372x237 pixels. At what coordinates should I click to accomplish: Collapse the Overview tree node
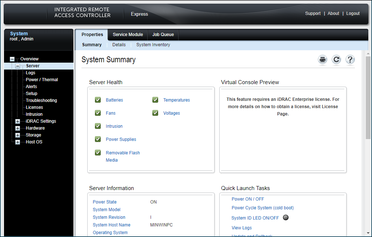[x=12, y=59]
